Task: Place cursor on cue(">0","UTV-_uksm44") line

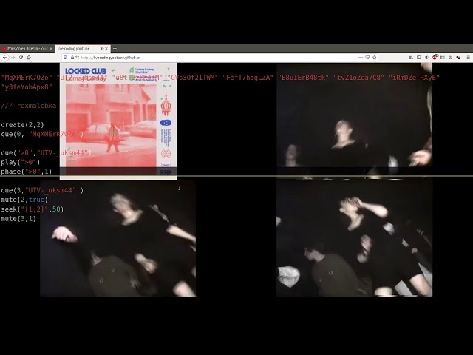Action: [46, 153]
